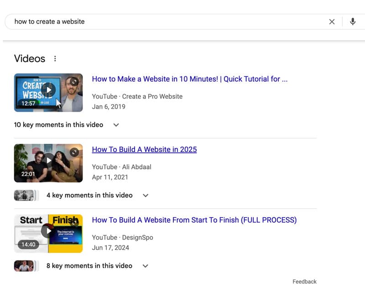This screenshot has width=365, height=292.
Task: Click the 'Apr 11, 2021' date text
Action: [110, 177]
